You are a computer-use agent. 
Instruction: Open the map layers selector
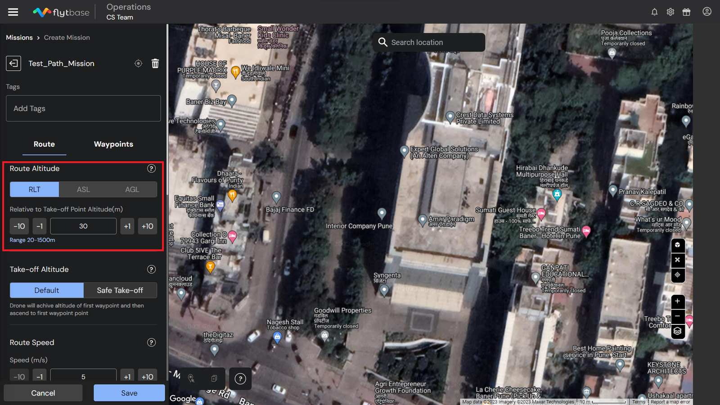(678, 332)
